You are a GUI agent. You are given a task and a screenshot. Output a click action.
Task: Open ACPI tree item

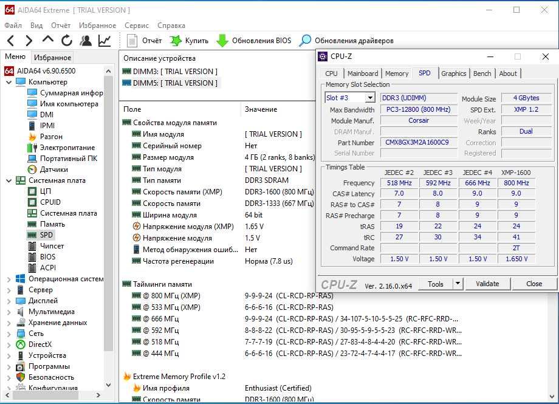pyautogui.click(x=42, y=268)
